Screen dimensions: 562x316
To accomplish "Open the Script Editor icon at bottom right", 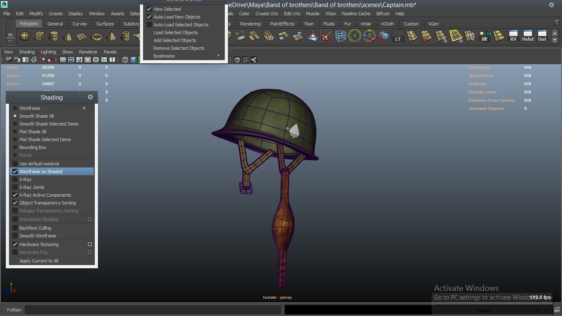I will tap(557, 310).
